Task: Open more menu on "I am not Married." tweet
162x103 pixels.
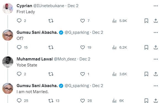Action: click(x=156, y=86)
